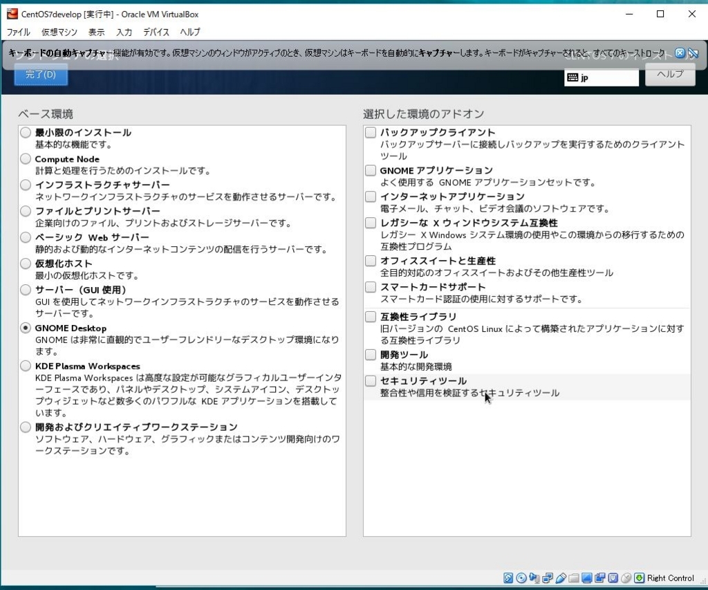Enable the 開発ツール checkbox

(x=370, y=354)
